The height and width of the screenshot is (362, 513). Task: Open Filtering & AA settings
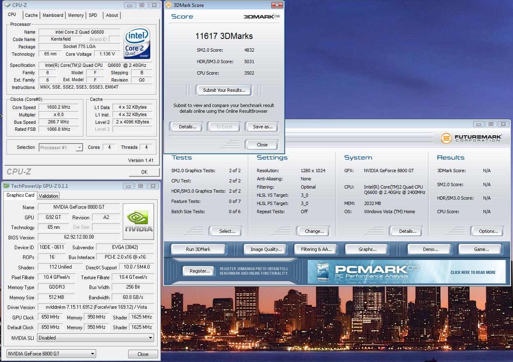316,249
